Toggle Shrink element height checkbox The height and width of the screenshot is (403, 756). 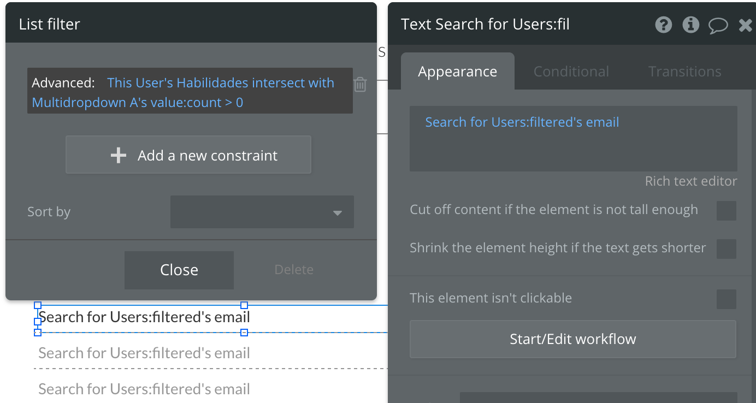point(726,248)
